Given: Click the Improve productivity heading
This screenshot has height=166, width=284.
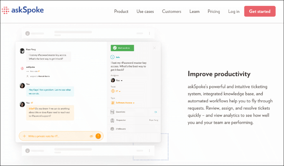Looking at the screenshot, I should 219,74.
